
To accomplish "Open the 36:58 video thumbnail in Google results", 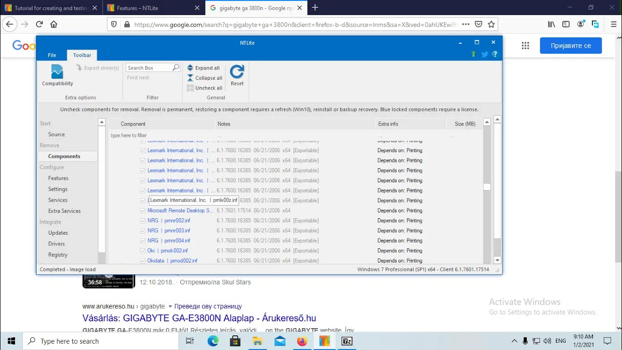I will [108, 281].
